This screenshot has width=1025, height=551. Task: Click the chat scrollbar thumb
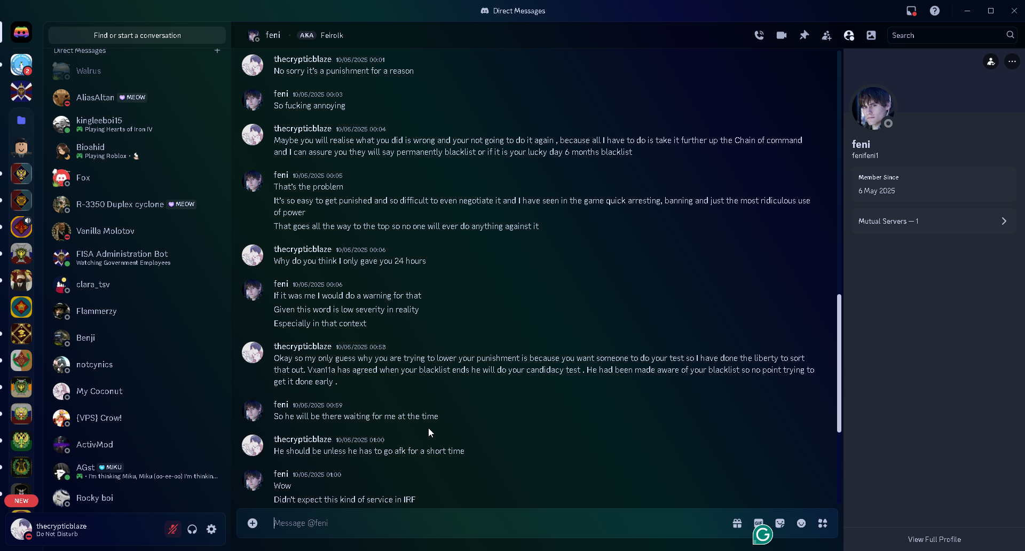click(x=839, y=363)
